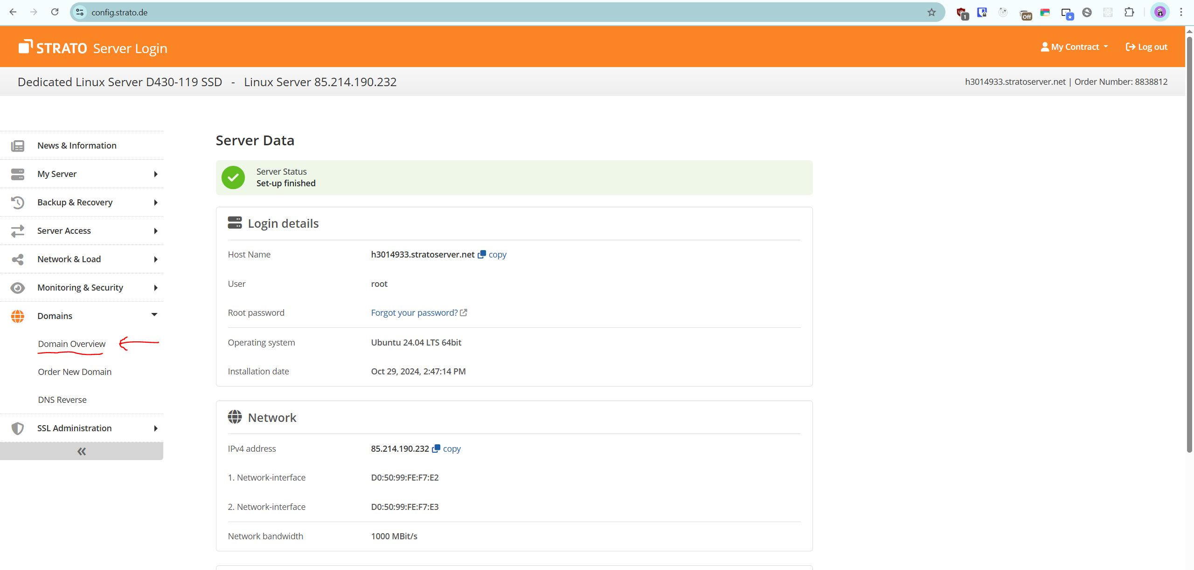
Task: Open the browser extensions puzzle icon
Action: (x=1129, y=12)
